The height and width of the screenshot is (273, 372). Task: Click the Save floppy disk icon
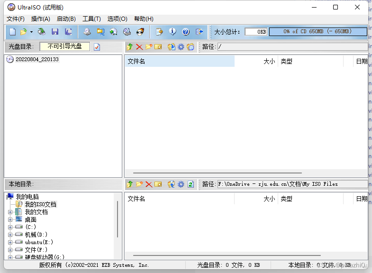click(55, 32)
